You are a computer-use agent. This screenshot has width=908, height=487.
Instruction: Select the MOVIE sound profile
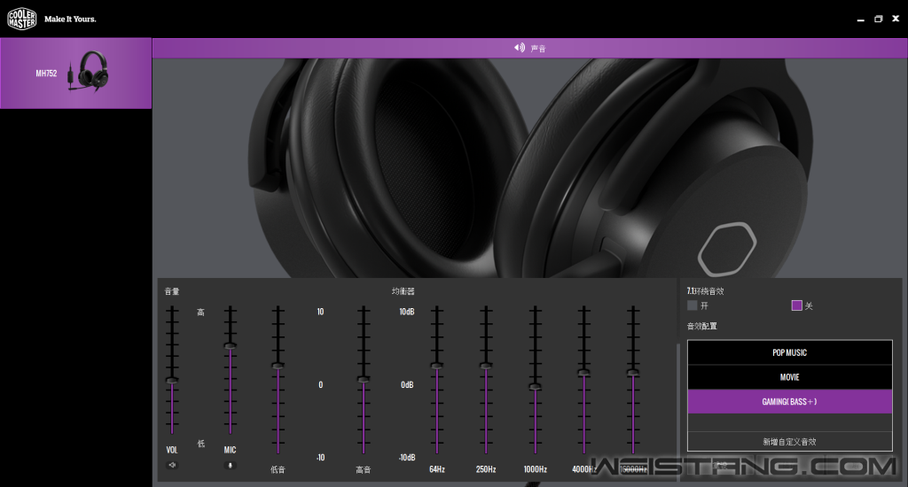[790, 377]
